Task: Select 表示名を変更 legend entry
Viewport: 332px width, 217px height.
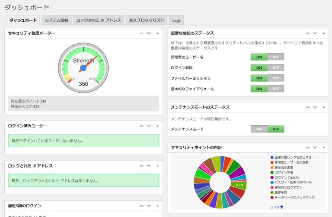Action: [282, 167]
